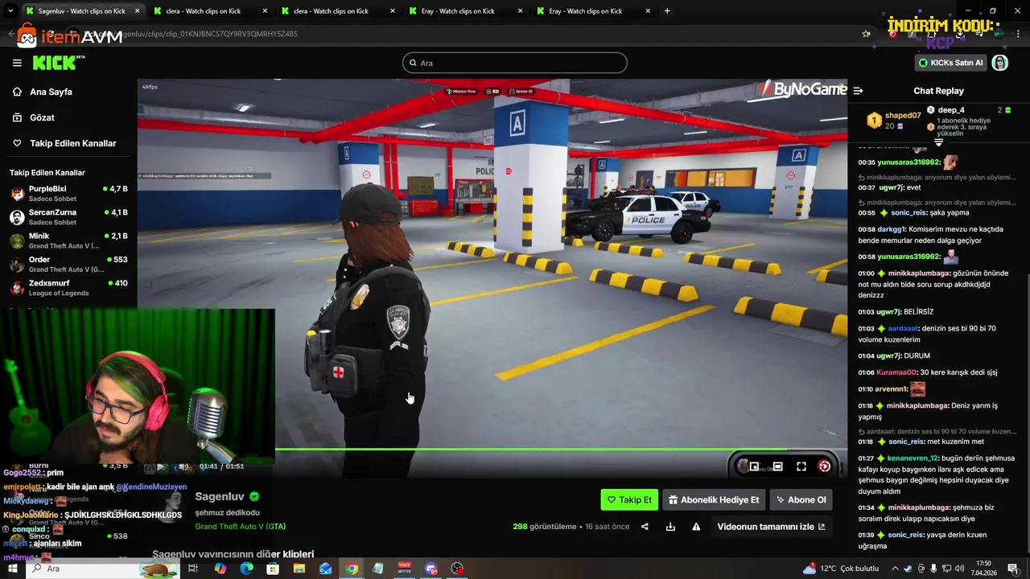
Task: Open the Windows Start menu
Action: coord(12,569)
